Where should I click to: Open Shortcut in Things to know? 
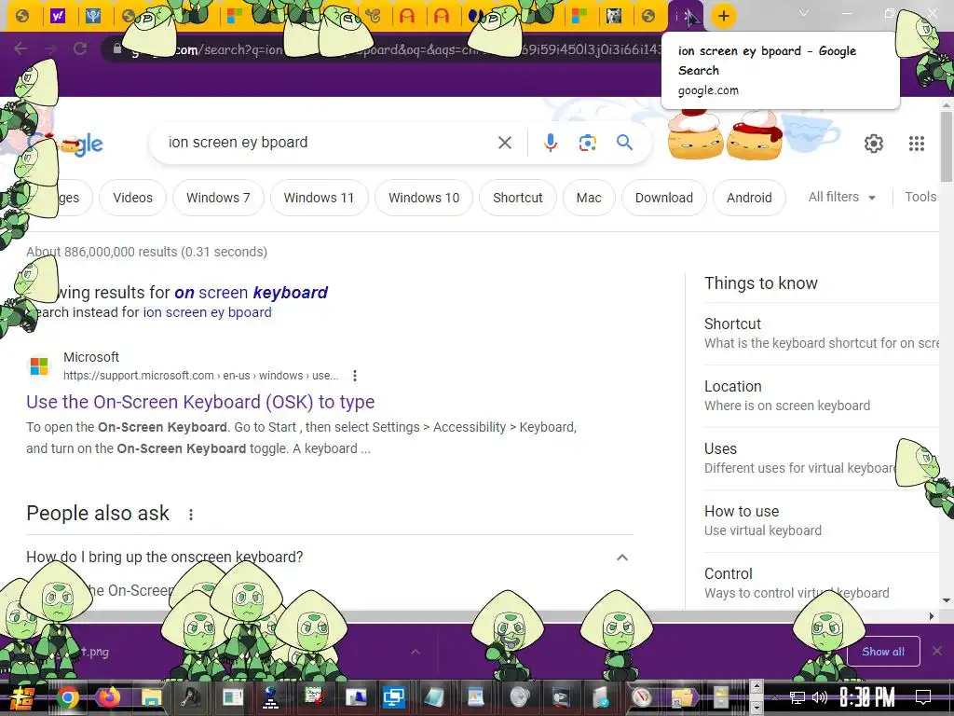tap(822, 333)
